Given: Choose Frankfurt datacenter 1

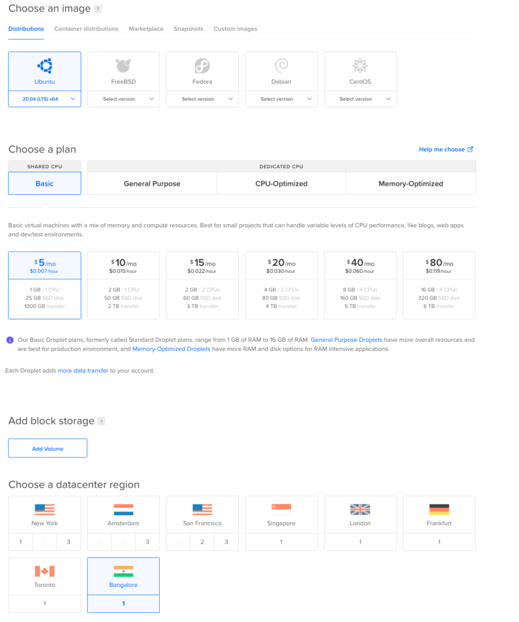Looking at the screenshot, I should [439, 542].
